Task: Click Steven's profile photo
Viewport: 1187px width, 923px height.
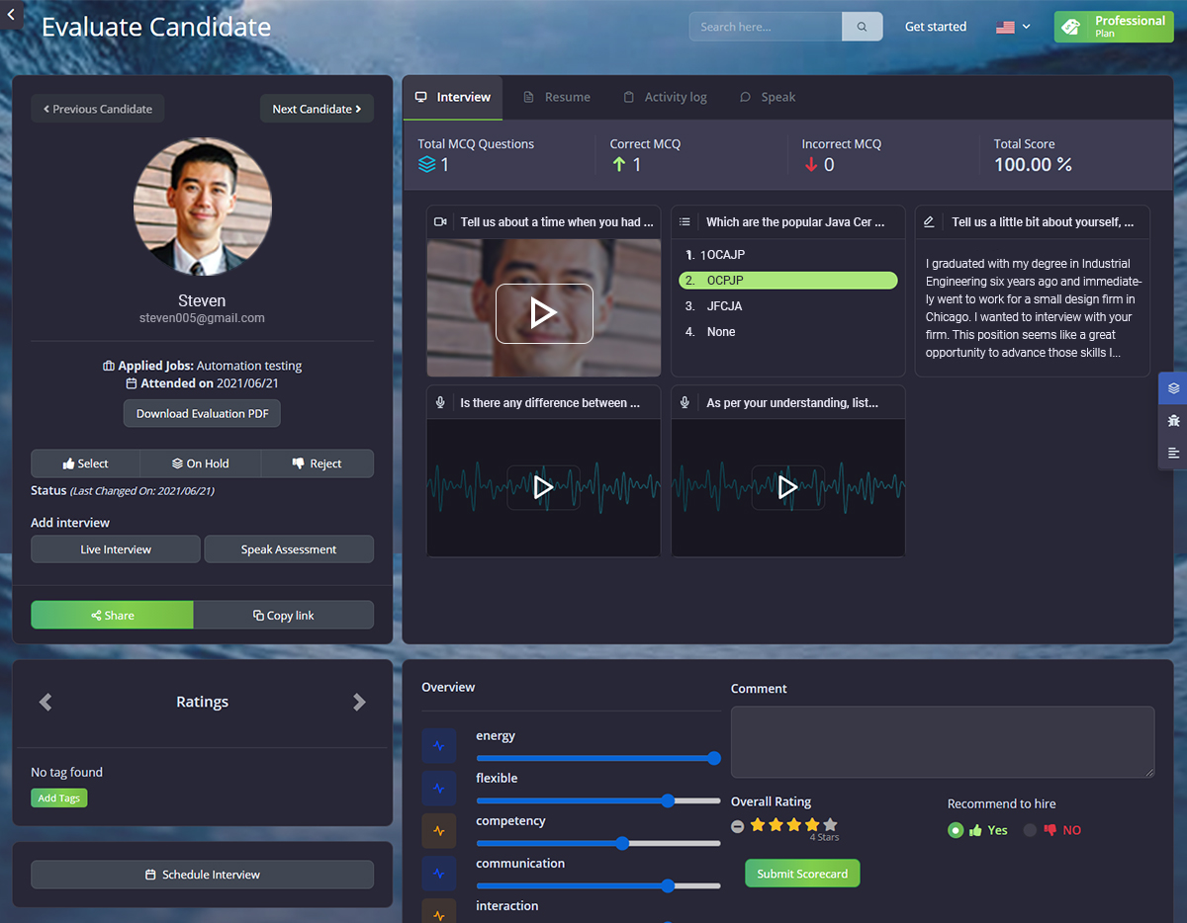Action: [x=203, y=207]
